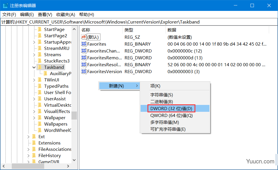Click the Taskband folder icon
This screenshot has width=278, height=170.
40,67
